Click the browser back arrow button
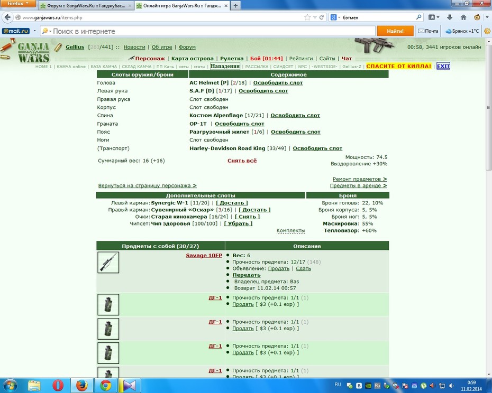 (8, 17)
